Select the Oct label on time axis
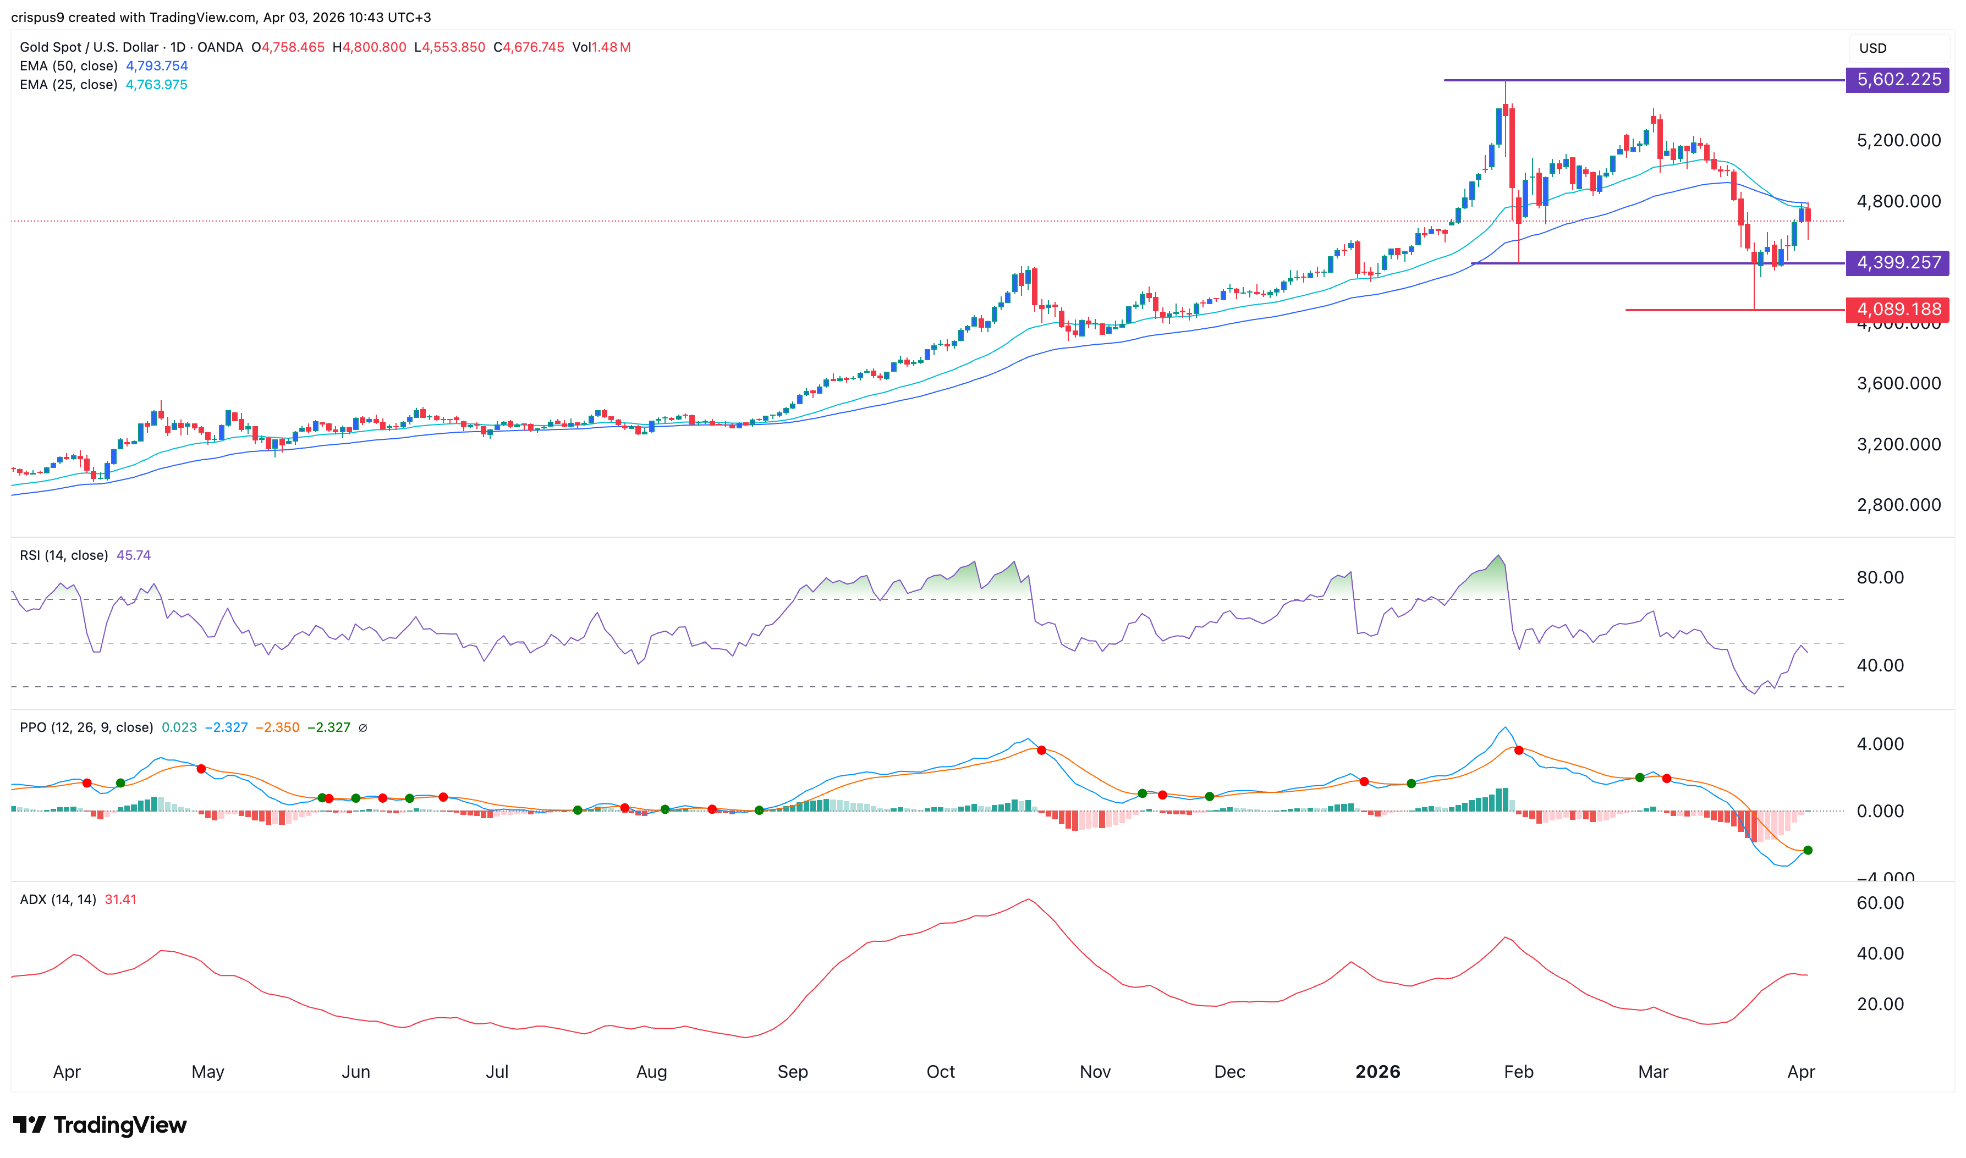Screen dimensions: 1966x1158 [x=941, y=1071]
